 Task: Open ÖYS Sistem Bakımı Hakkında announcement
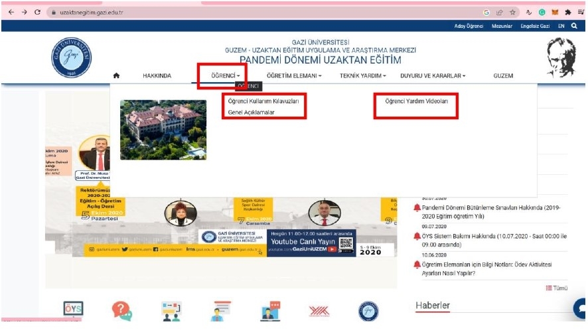(494, 241)
